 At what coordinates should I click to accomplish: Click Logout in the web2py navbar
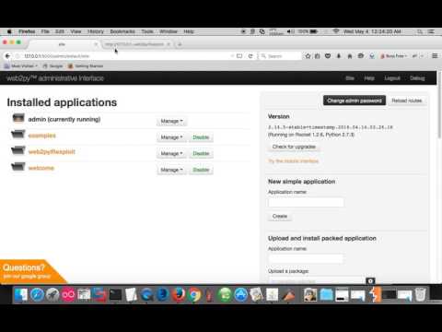pyautogui.click(x=392, y=78)
